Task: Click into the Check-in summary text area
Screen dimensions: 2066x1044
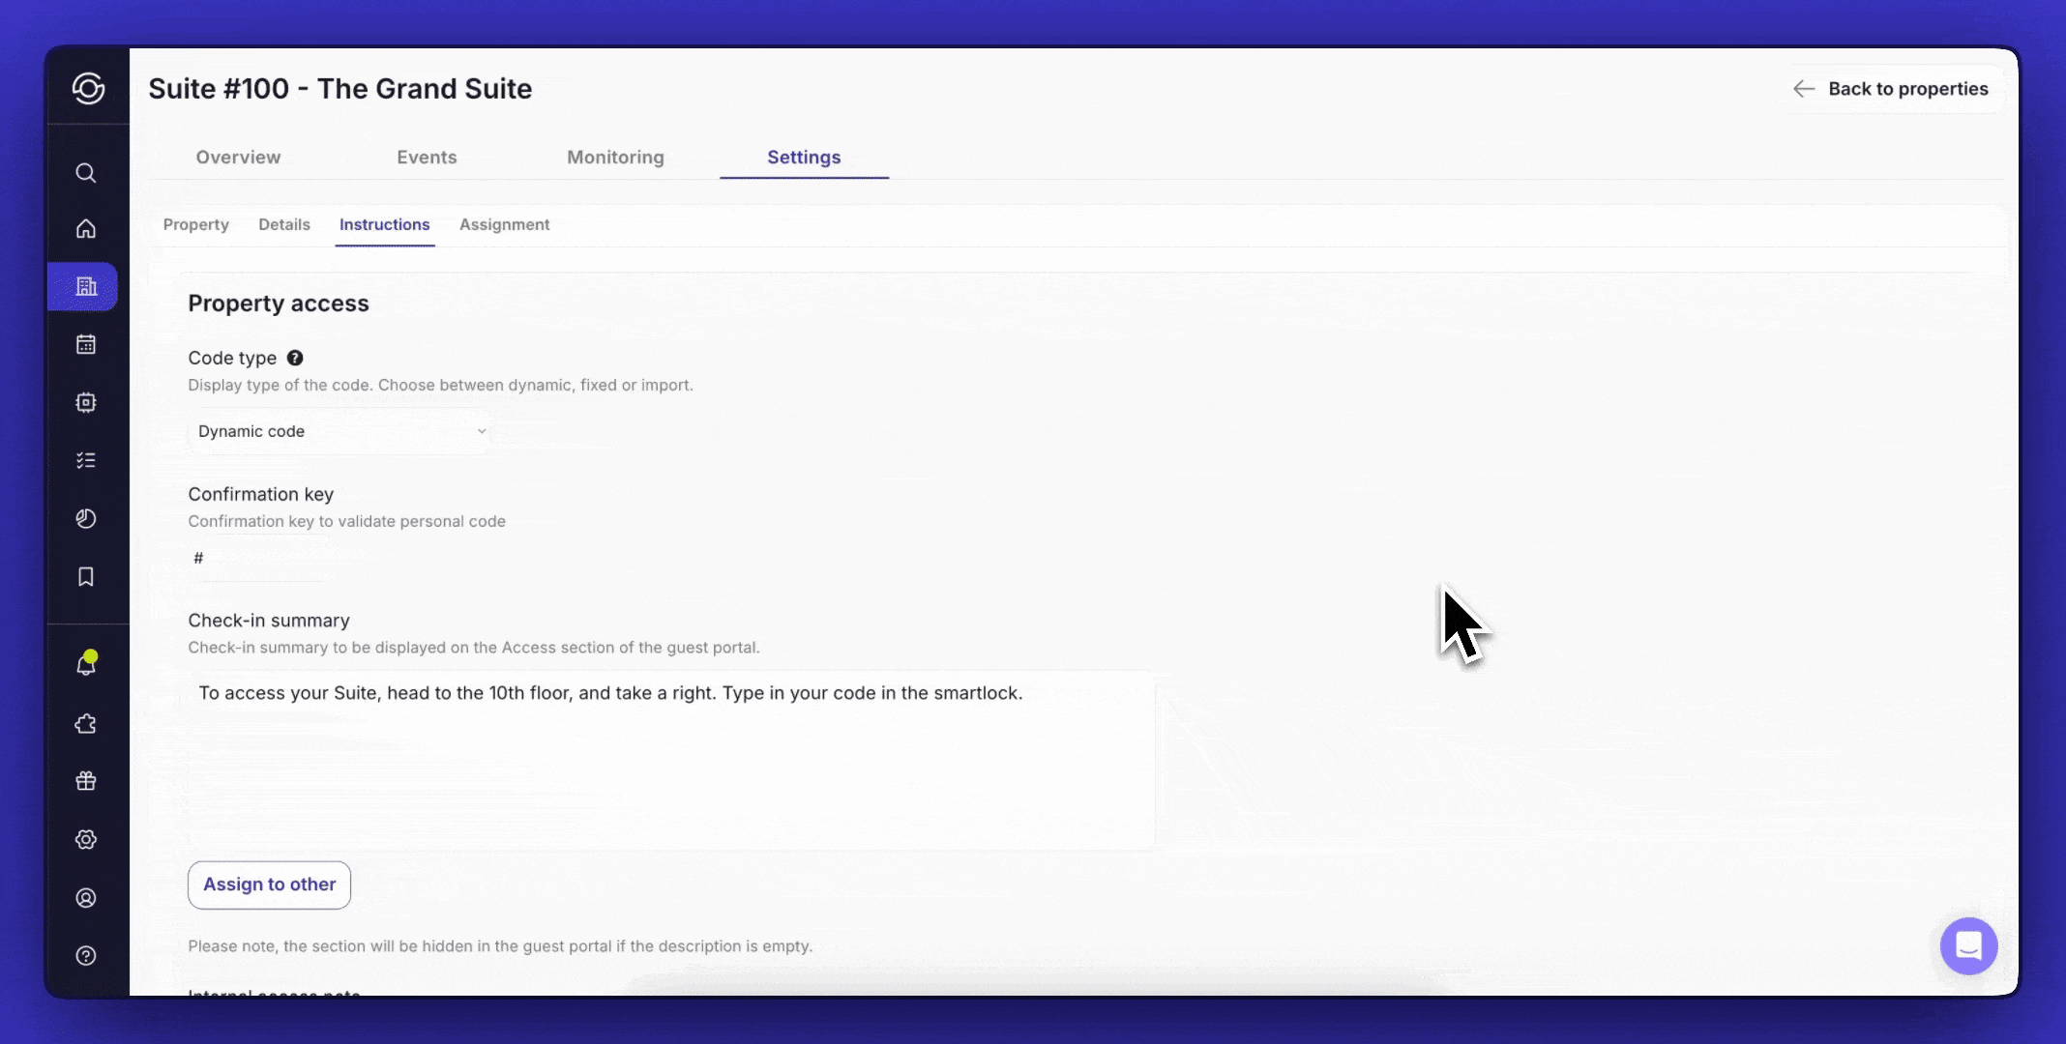Action: tap(669, 759)
